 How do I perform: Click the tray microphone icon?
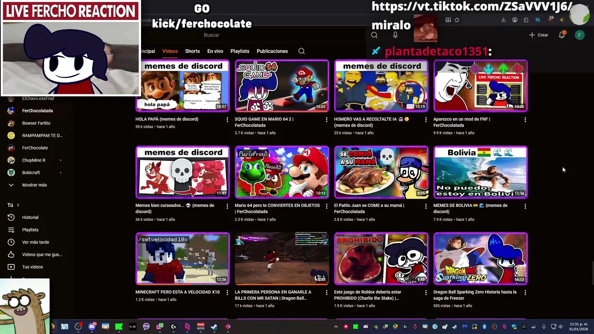[544, 327]
